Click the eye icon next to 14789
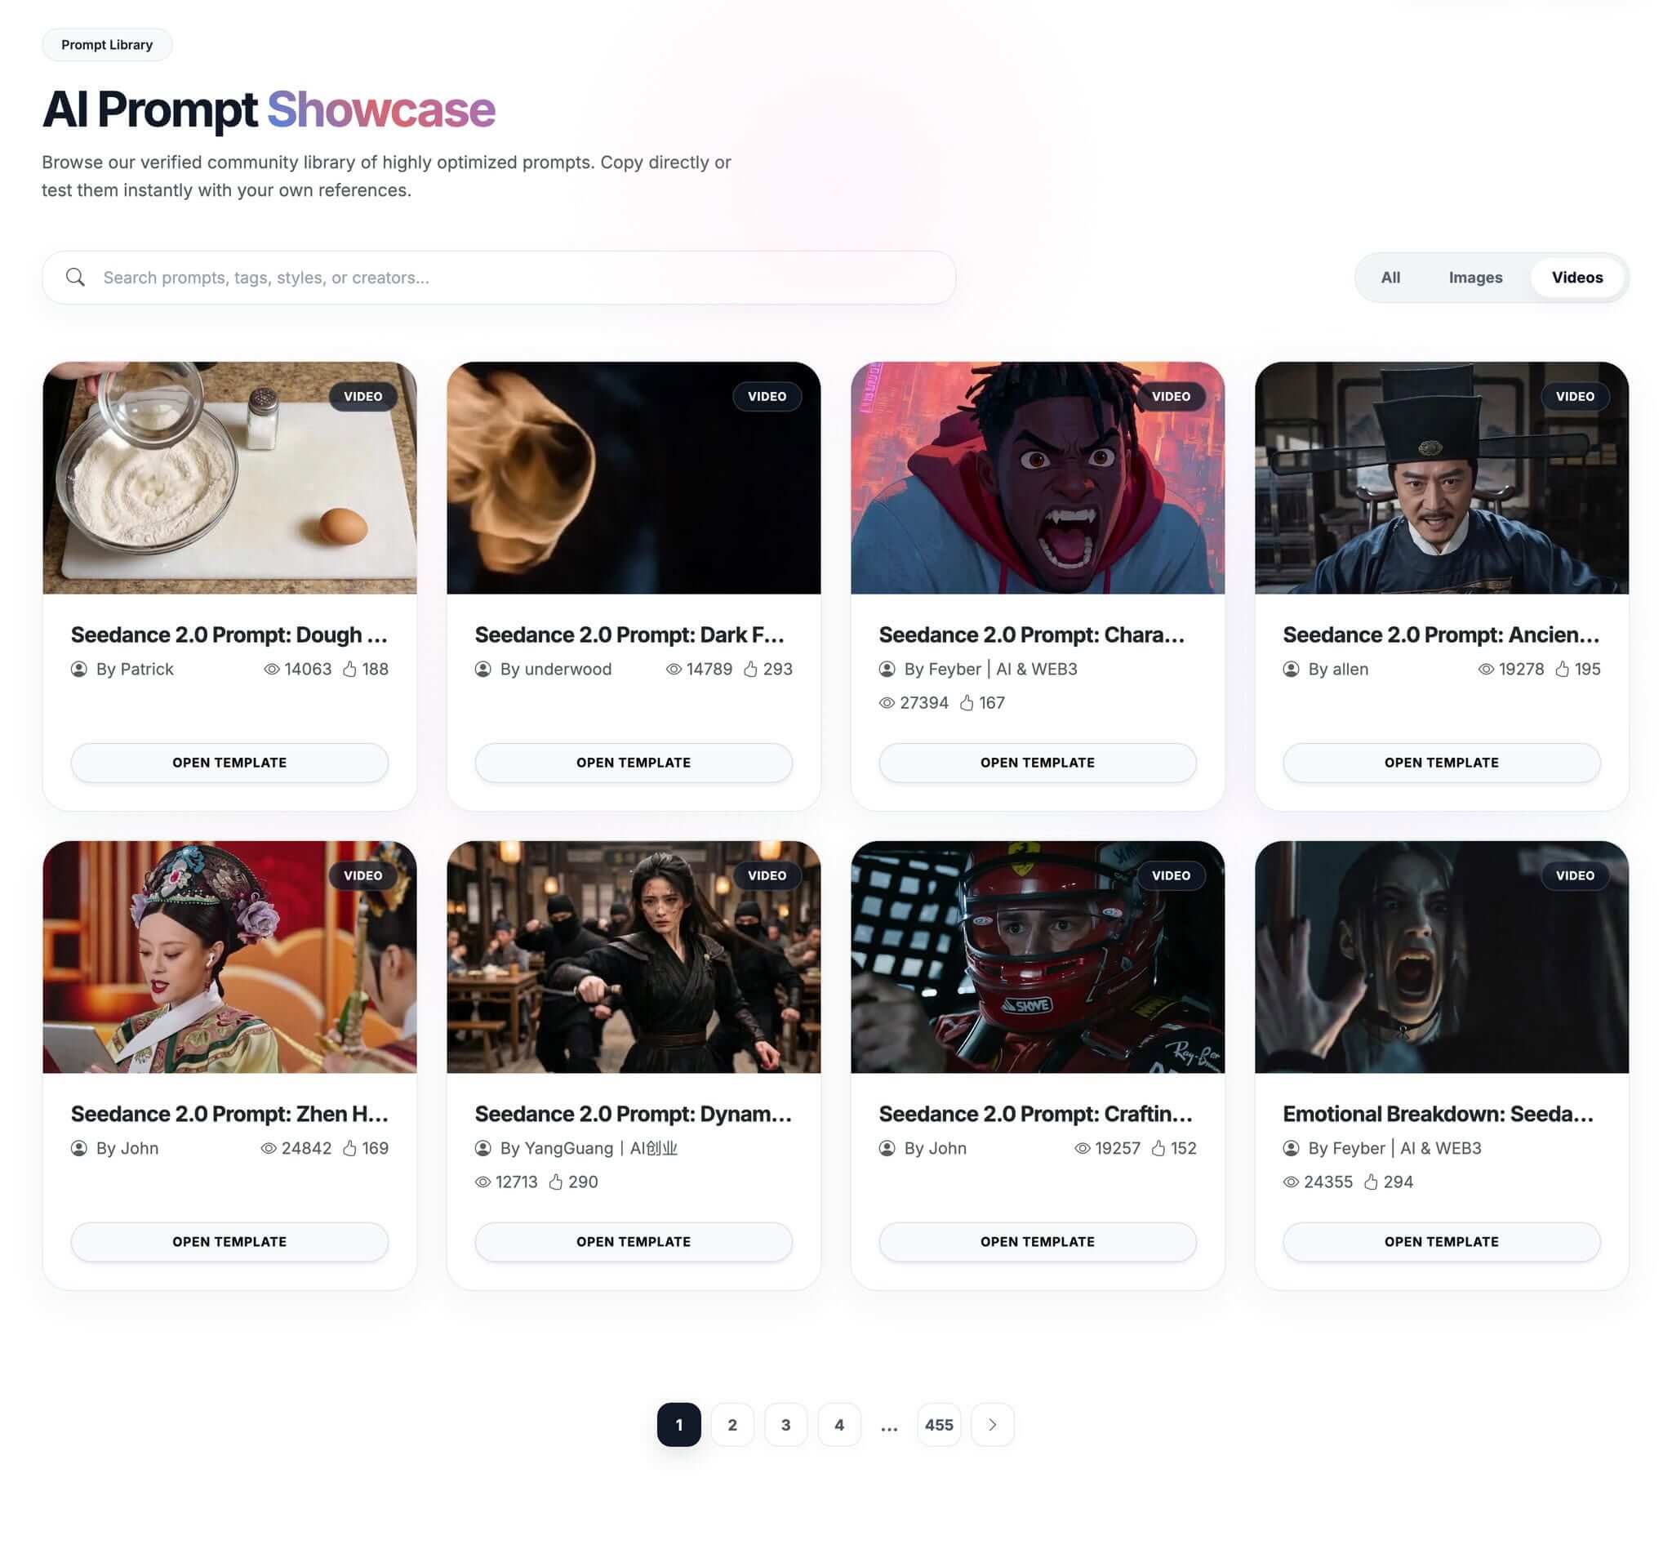The width and height of the screenshot is (1672, 1549). click(674, 669)
